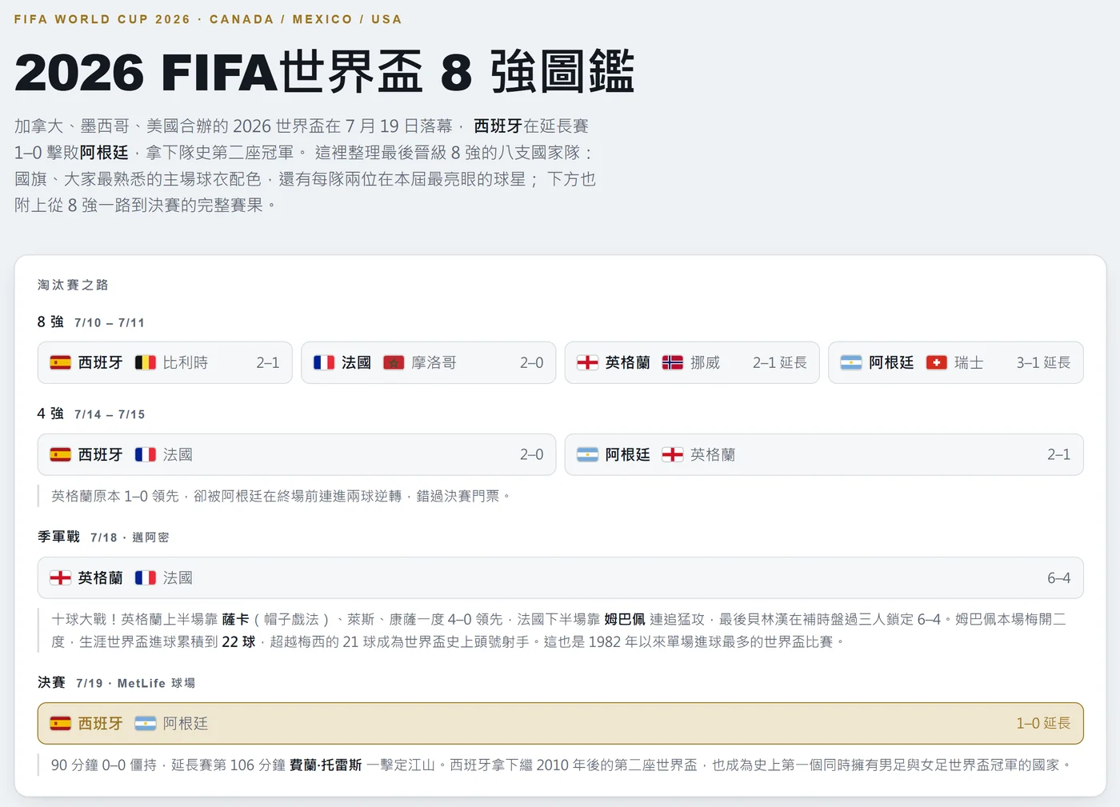
Task: Click Morocco flag beside 摩洛哥
Action: click(x=394, y=362)
